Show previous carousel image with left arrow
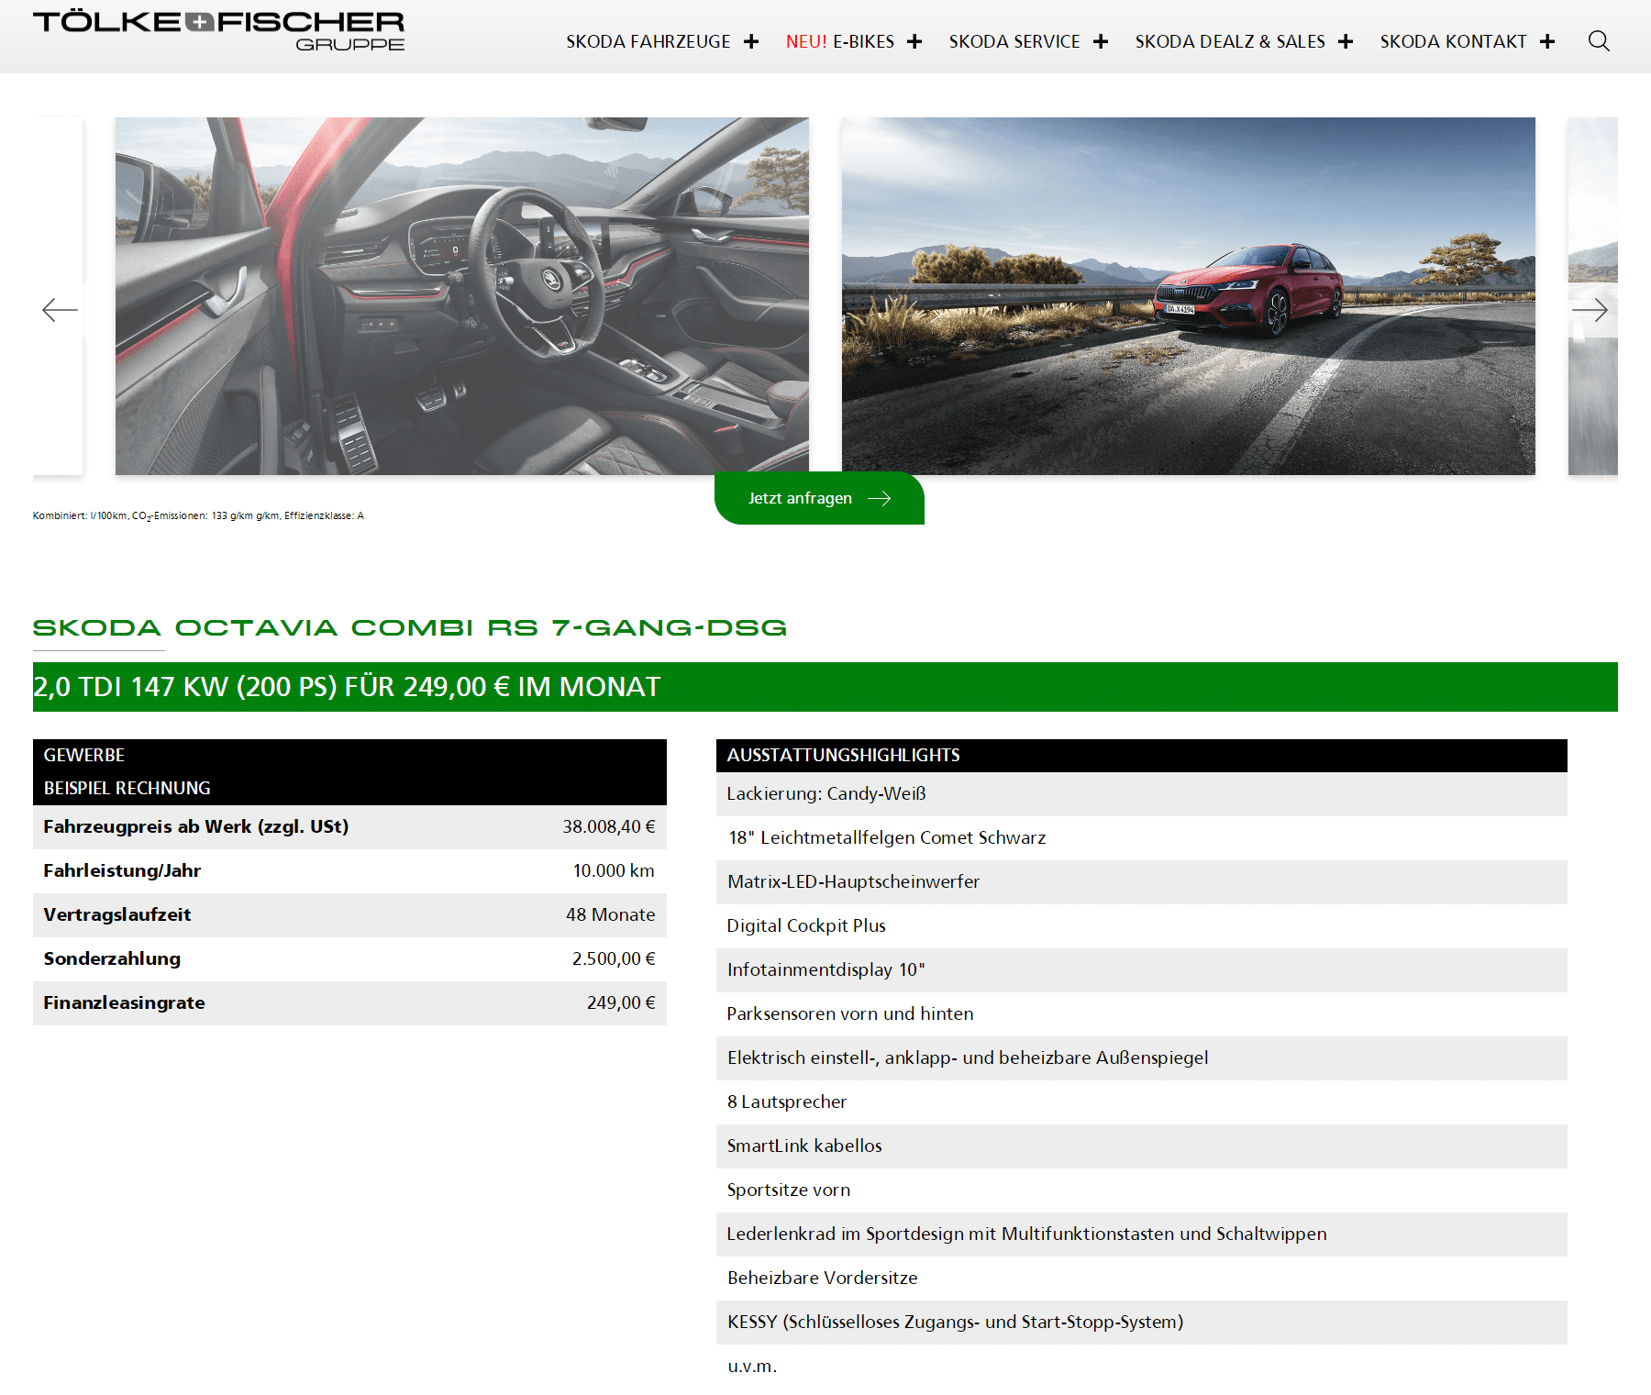 point(60,310)
